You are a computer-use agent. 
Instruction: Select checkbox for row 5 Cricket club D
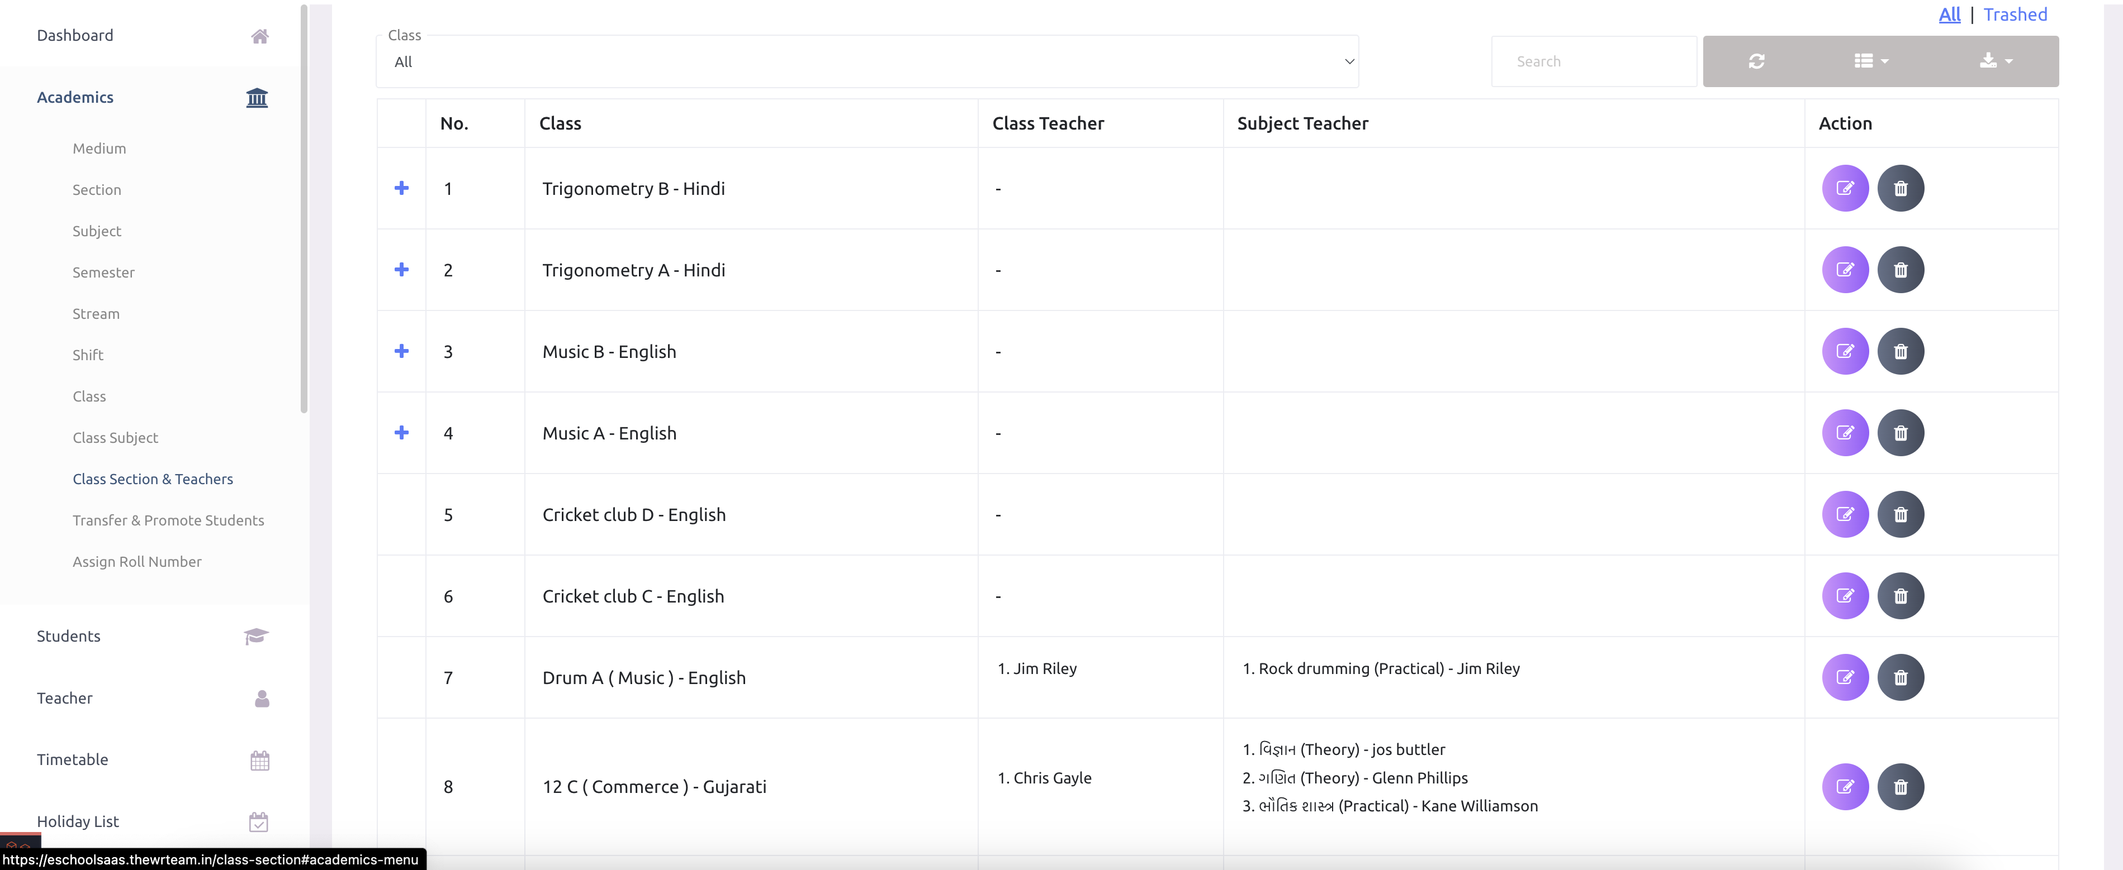pyautogui.click(x=402, y=514)
